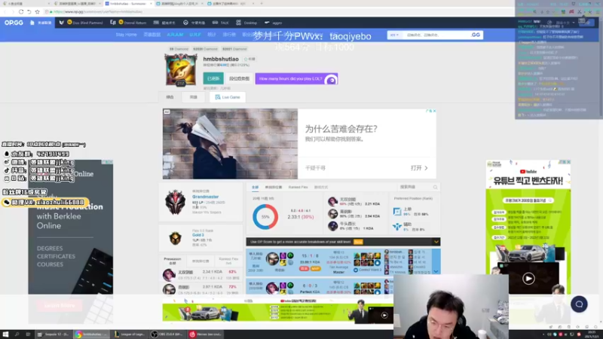Click the top lane position icon
The image size is (603, 339).
397,212
